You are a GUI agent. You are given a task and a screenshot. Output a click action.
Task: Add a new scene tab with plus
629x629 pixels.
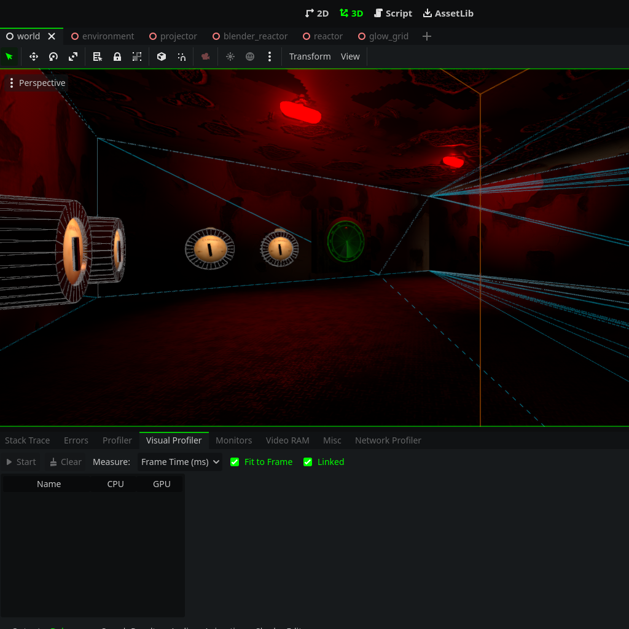click(x=427, y=36)
